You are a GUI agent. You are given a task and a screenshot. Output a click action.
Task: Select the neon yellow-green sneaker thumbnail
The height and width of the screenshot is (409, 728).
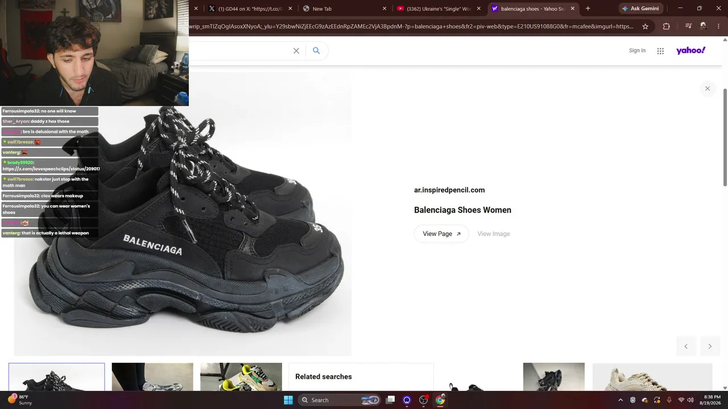pyautogui.click(x=241, y=377)
